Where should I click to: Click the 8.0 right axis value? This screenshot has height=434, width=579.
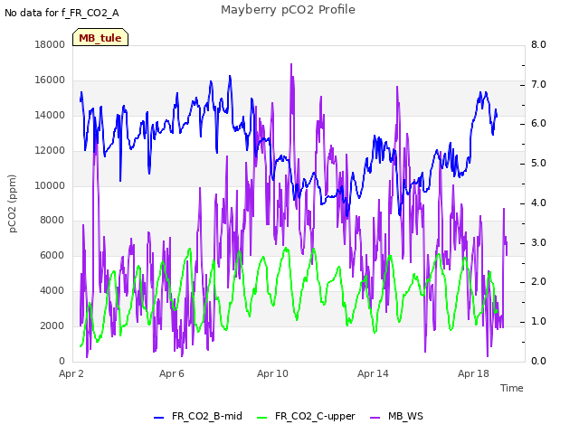[x=538, y=44]
